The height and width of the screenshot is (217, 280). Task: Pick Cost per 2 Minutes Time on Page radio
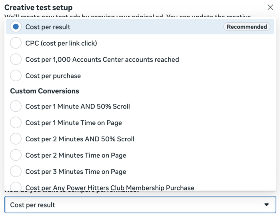(16, 155)
